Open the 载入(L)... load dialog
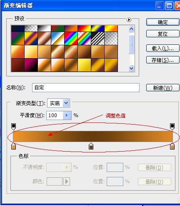The image size is (180, 206). (163, 48)
